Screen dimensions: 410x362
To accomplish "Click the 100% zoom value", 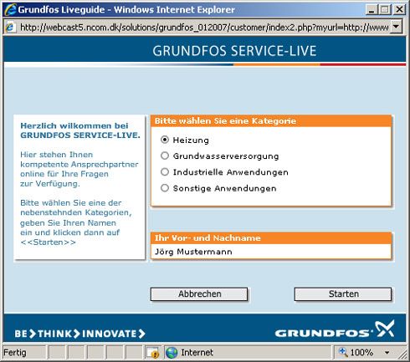I will click(361, 353).
